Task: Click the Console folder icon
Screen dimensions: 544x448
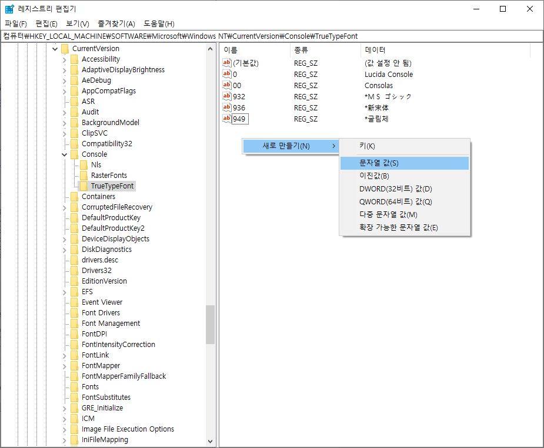Action: pyautogui.click(x=74, y=154)
